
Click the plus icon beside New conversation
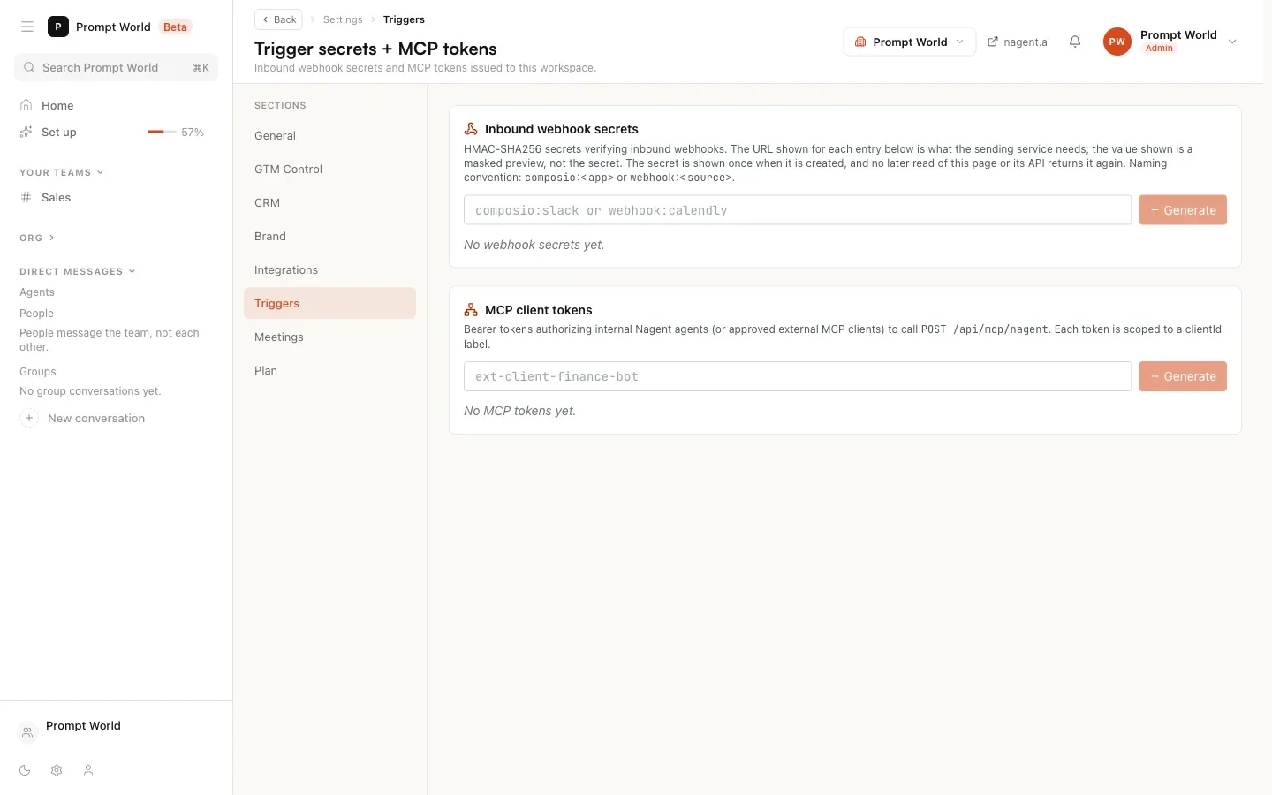pos(29,419)
